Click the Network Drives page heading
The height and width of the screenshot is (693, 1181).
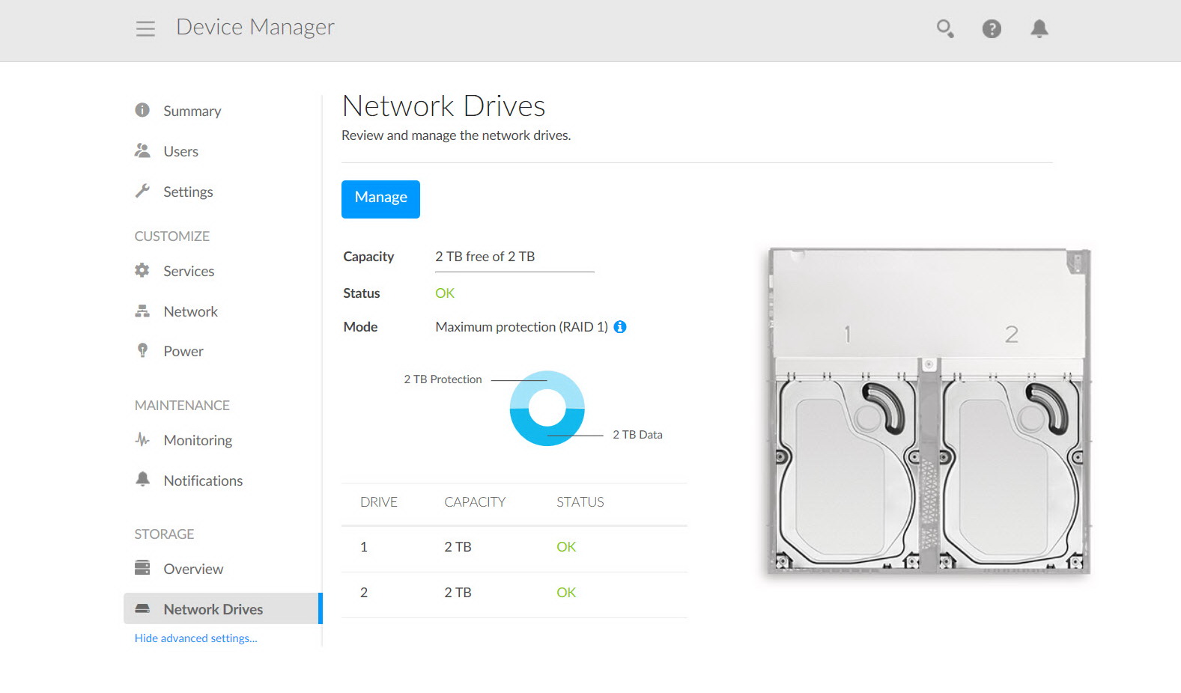pos(443,106)
